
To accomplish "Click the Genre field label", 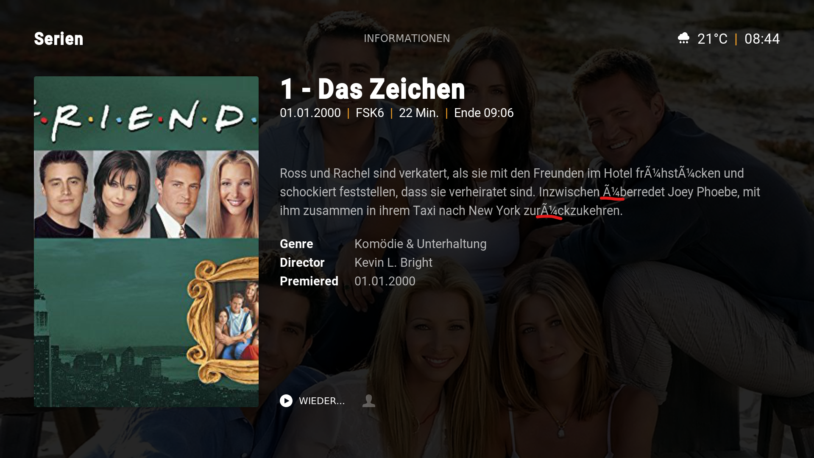I will point(296,244).
